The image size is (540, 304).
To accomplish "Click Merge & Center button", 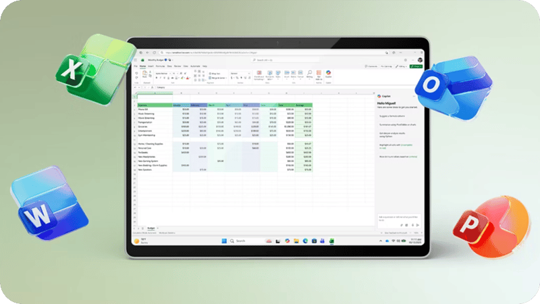I will [x=217, y=78].
